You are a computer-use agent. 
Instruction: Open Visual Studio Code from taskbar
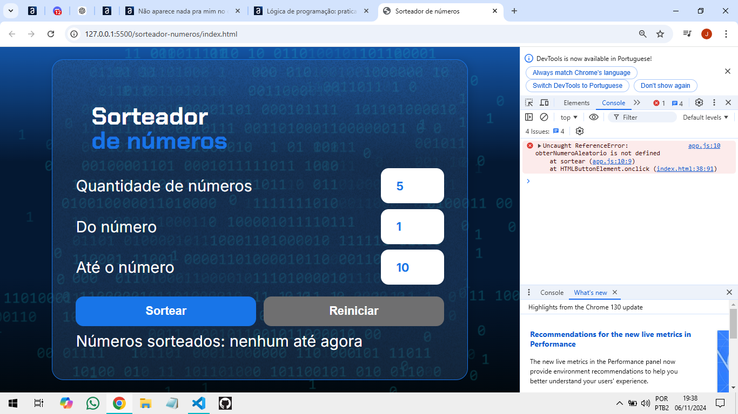pyautogui.click(x=199, y=403)
